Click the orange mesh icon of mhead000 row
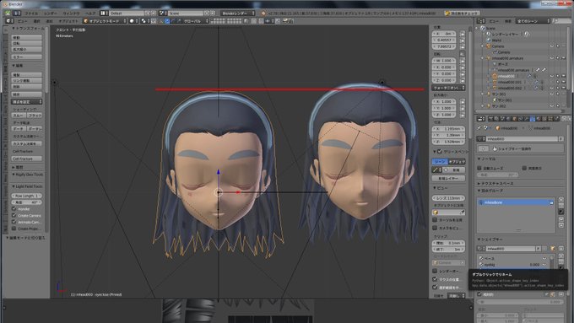574x323 pixels. pyautogui.click(x=495, y=76)
